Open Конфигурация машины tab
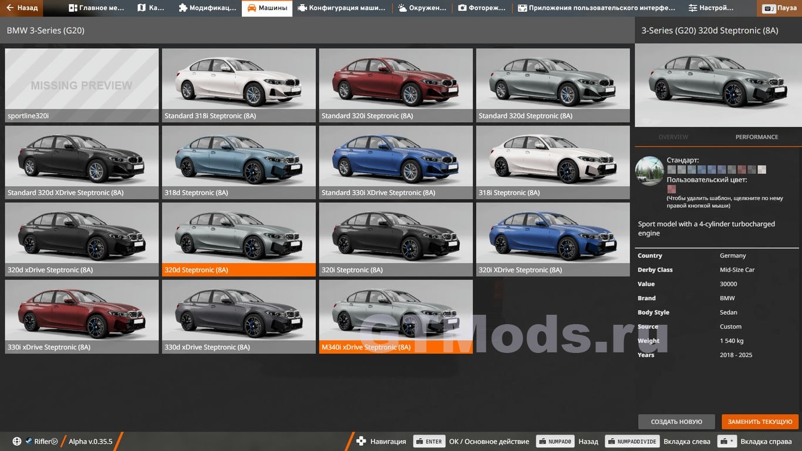 [x=342, y=8]
